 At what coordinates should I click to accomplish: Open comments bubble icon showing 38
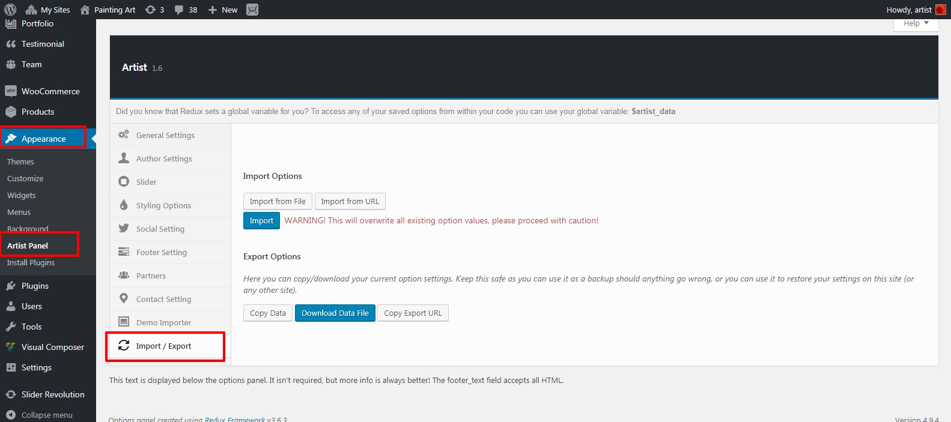coord(179,10)
